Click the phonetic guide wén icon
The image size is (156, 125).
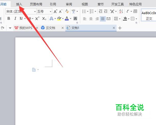click(x=74, y=11)
